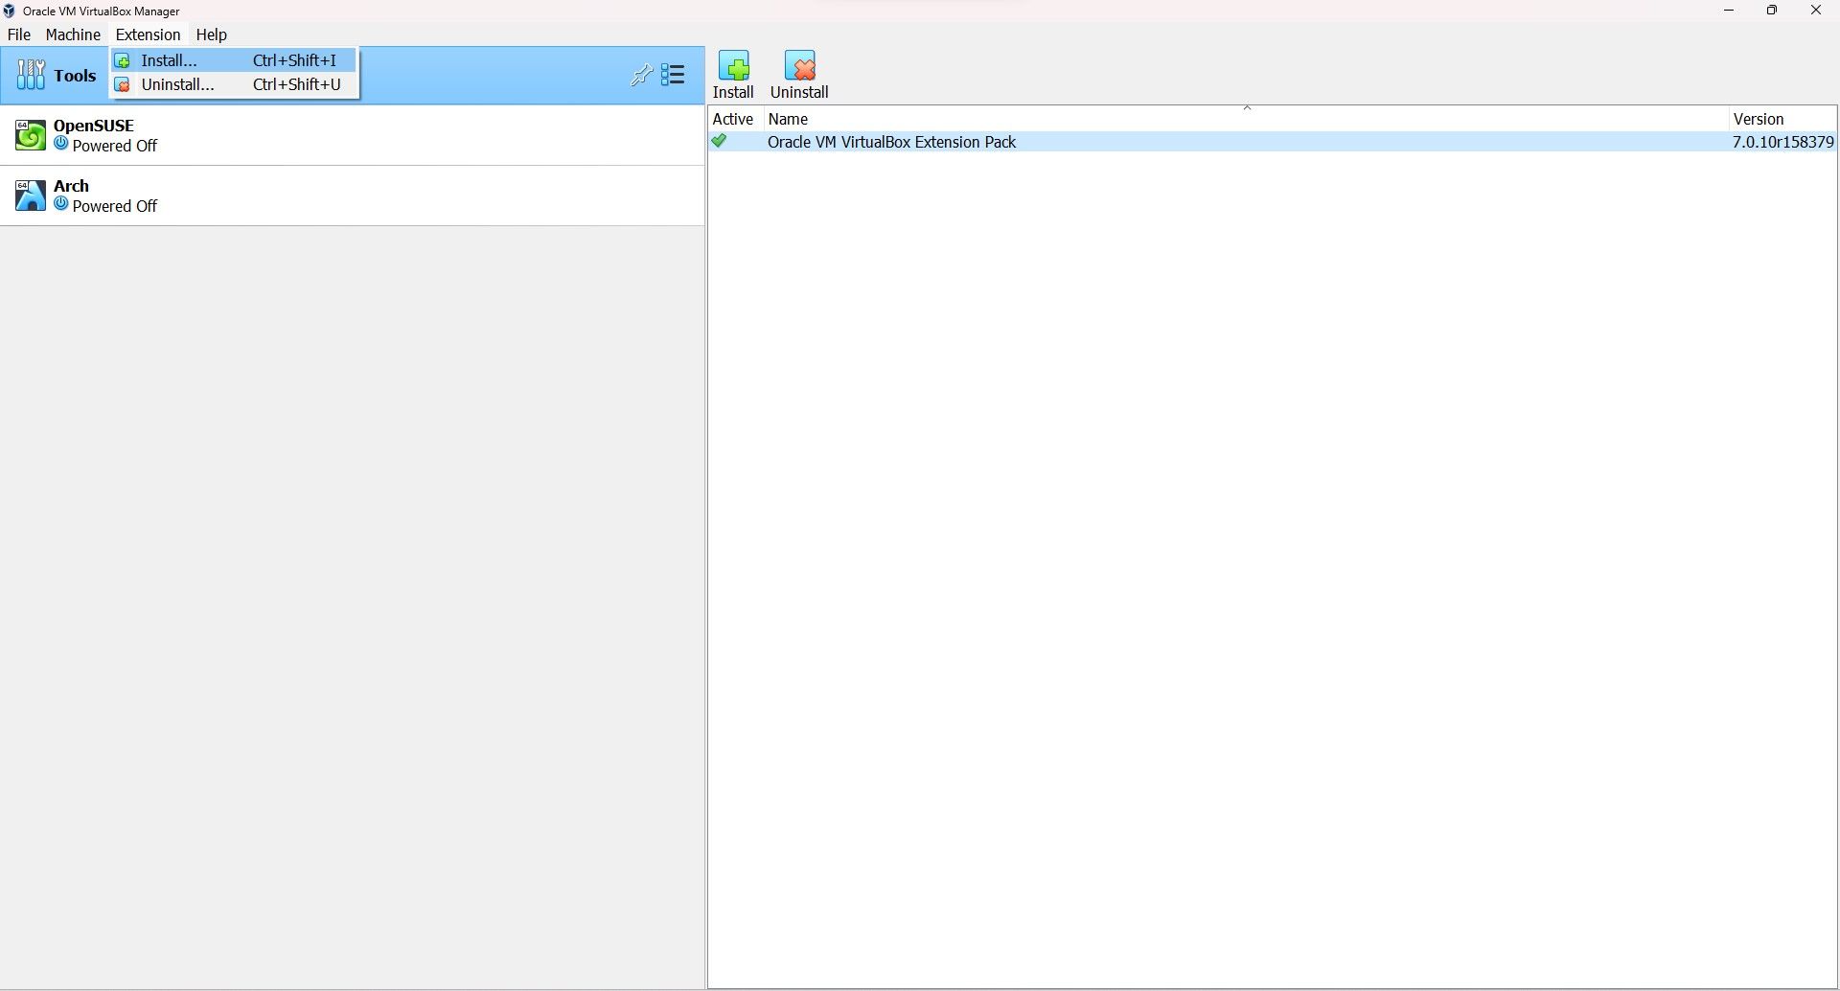Click the sort arrow on the Name column
Viewport: 1840px width, 991px height.
[1248, 107]
